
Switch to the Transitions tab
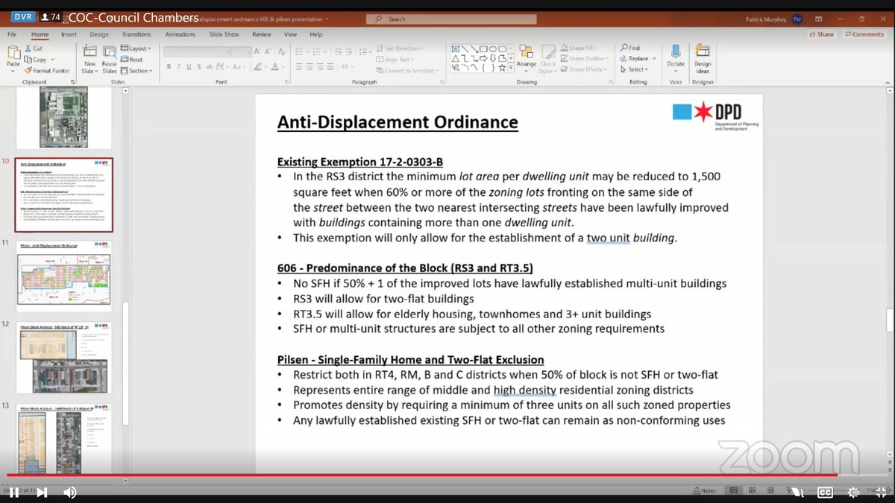(136, 34)
